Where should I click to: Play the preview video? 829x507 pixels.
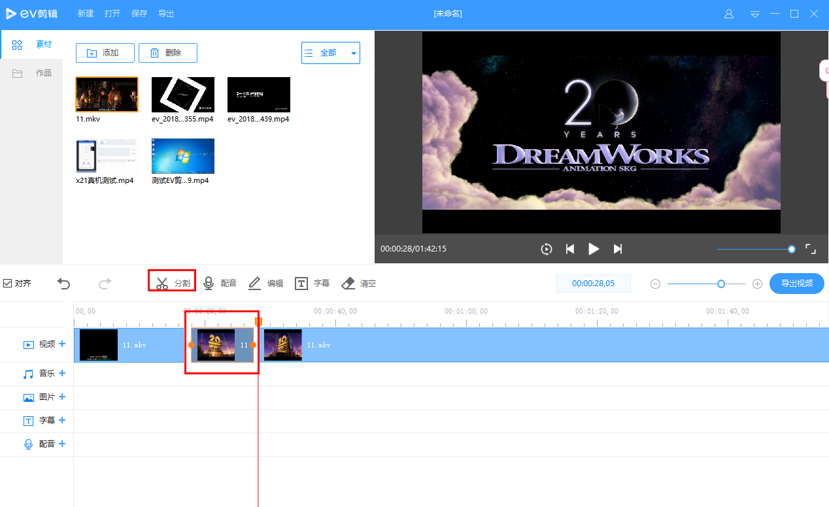pos(594,249)
